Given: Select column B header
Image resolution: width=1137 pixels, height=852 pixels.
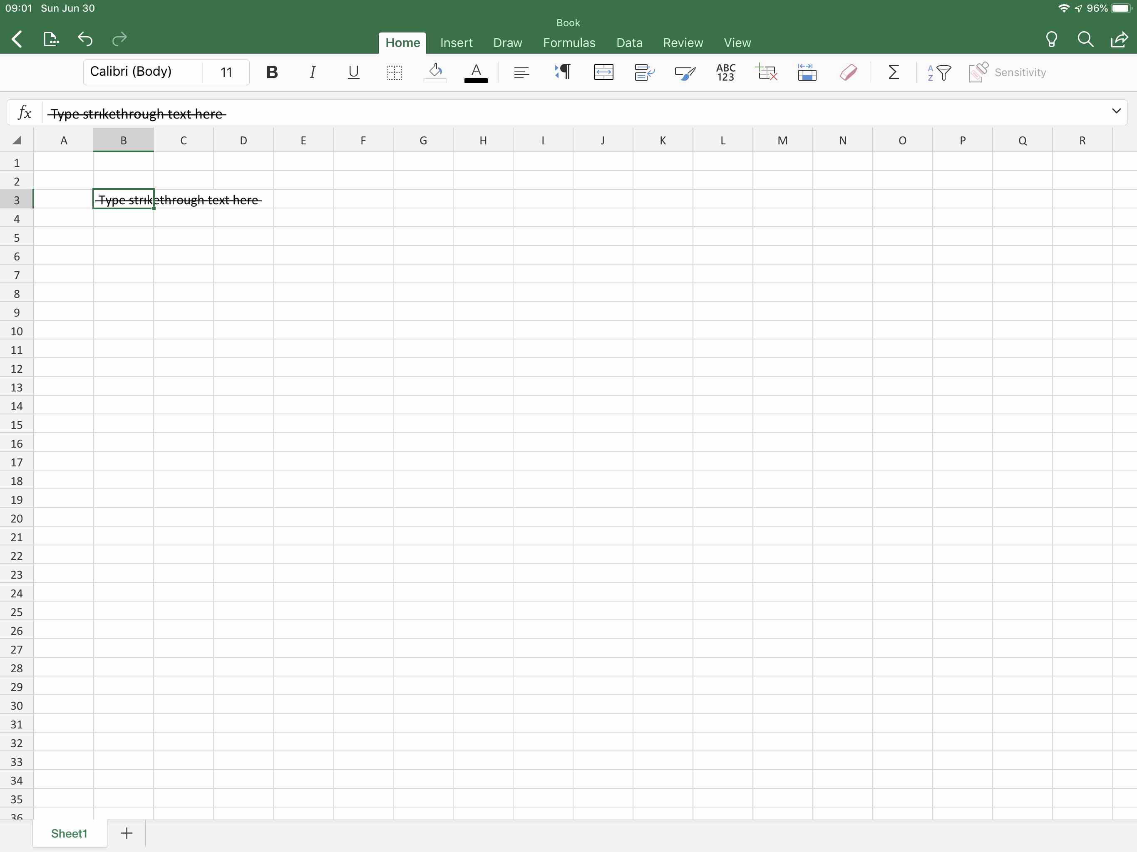Looking at the screenshot, I should 123,140.
